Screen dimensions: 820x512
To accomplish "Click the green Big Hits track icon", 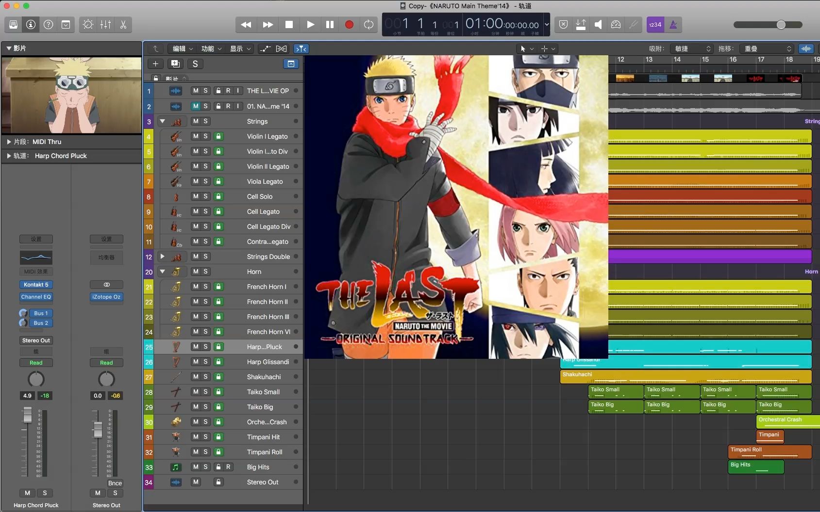I will coord(176,467).
